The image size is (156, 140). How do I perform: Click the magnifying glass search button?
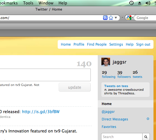[146, 137]
